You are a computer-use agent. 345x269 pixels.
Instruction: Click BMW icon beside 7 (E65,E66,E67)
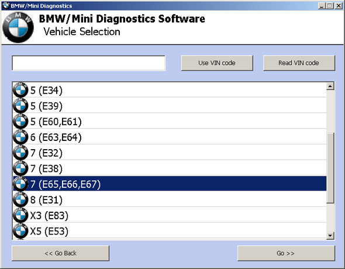point(20,184)
